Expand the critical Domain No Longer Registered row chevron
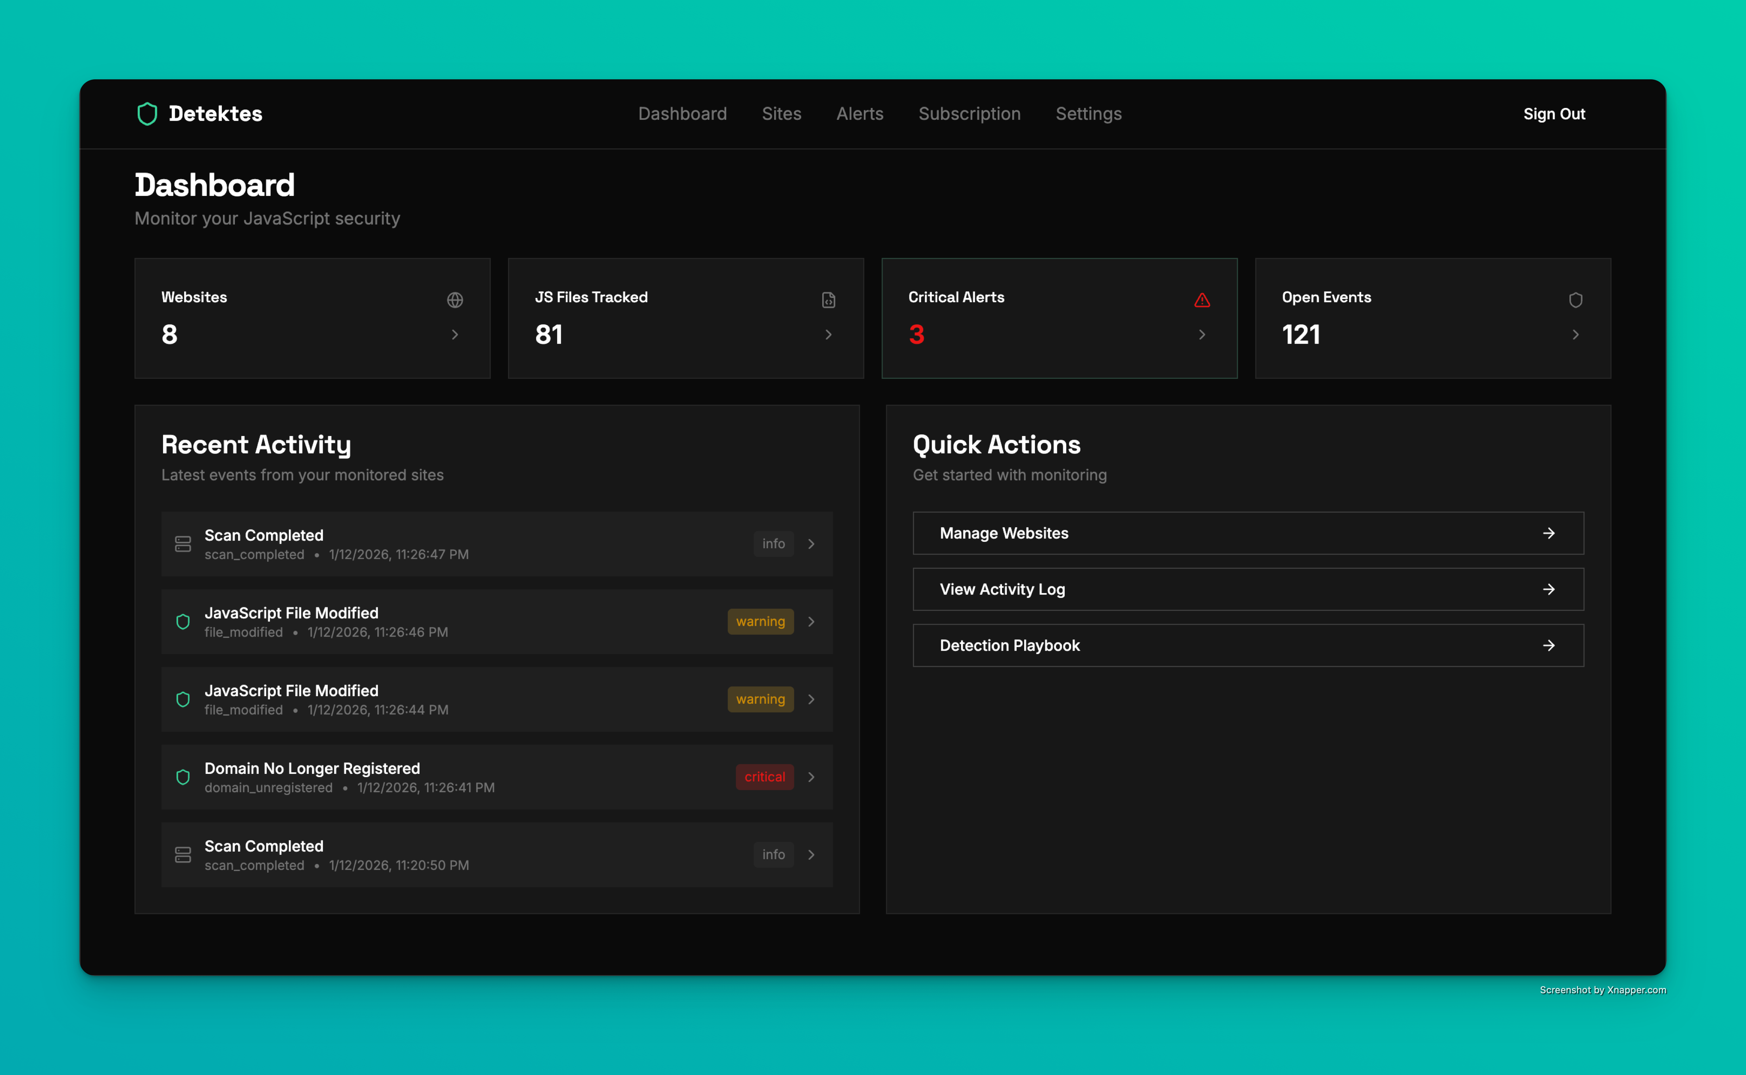Viewport: 1746px width, 1075px height. tap(811, 777)
